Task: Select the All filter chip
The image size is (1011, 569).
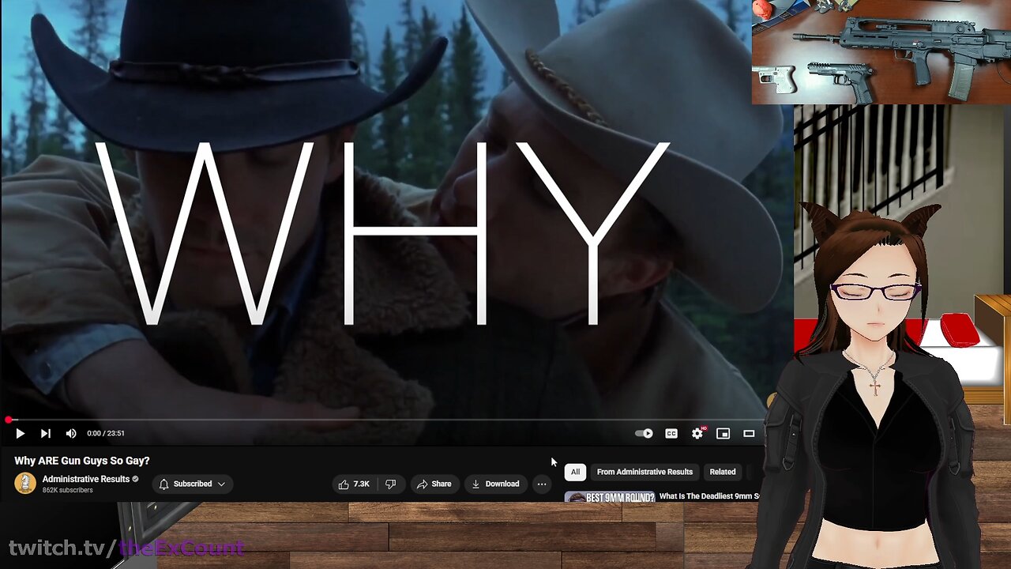Action: tap(575, 472)
